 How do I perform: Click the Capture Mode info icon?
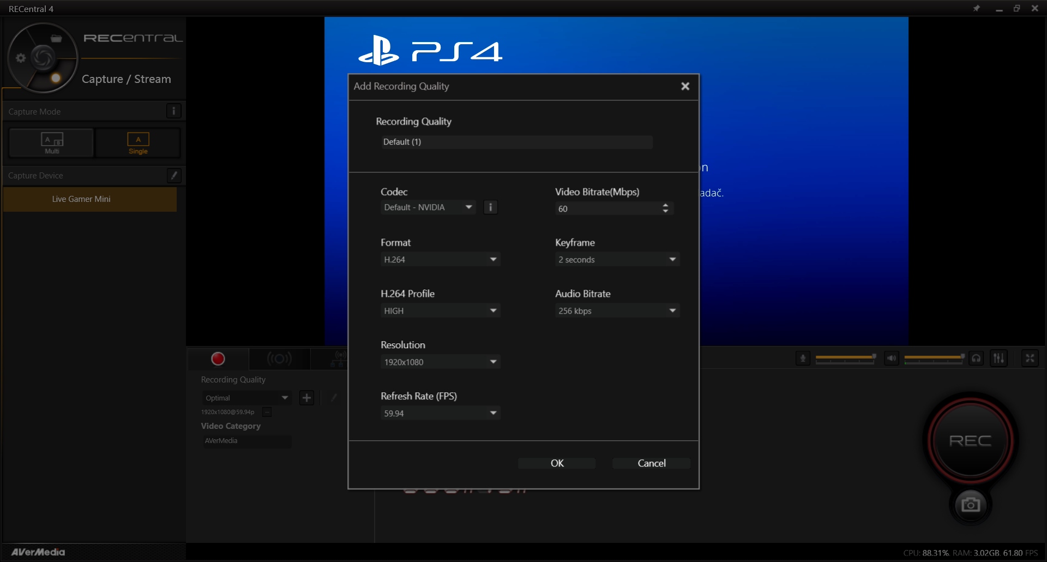coord(173,111)
